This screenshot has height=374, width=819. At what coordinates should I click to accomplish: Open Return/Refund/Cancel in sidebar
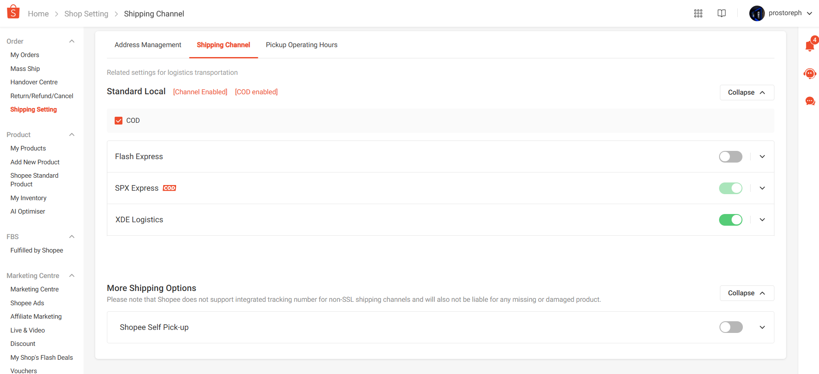[42, 96]
